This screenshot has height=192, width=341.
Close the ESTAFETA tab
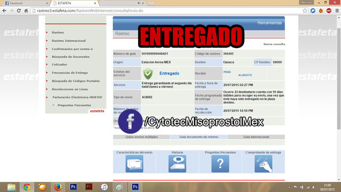click(x=95, y=3)
